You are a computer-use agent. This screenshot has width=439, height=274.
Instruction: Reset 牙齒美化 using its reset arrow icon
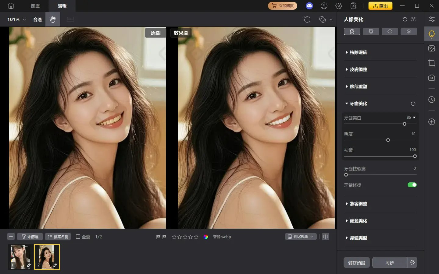[413, 104]
